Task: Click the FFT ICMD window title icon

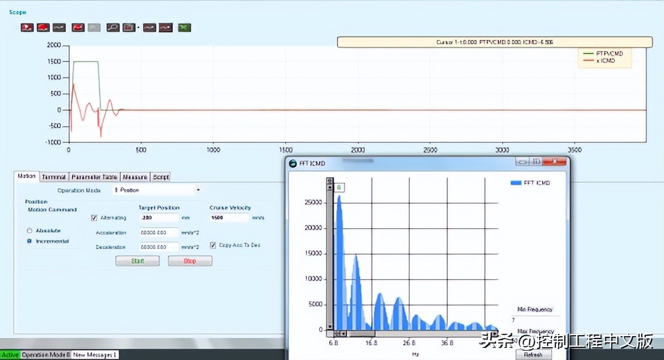Action: coord(293,163)
